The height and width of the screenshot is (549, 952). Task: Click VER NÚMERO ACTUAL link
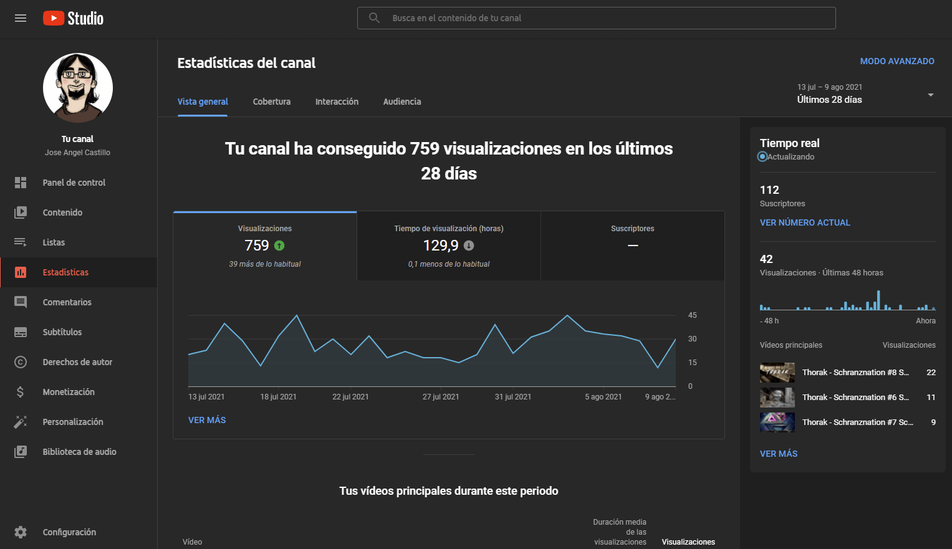coord(804,222)
